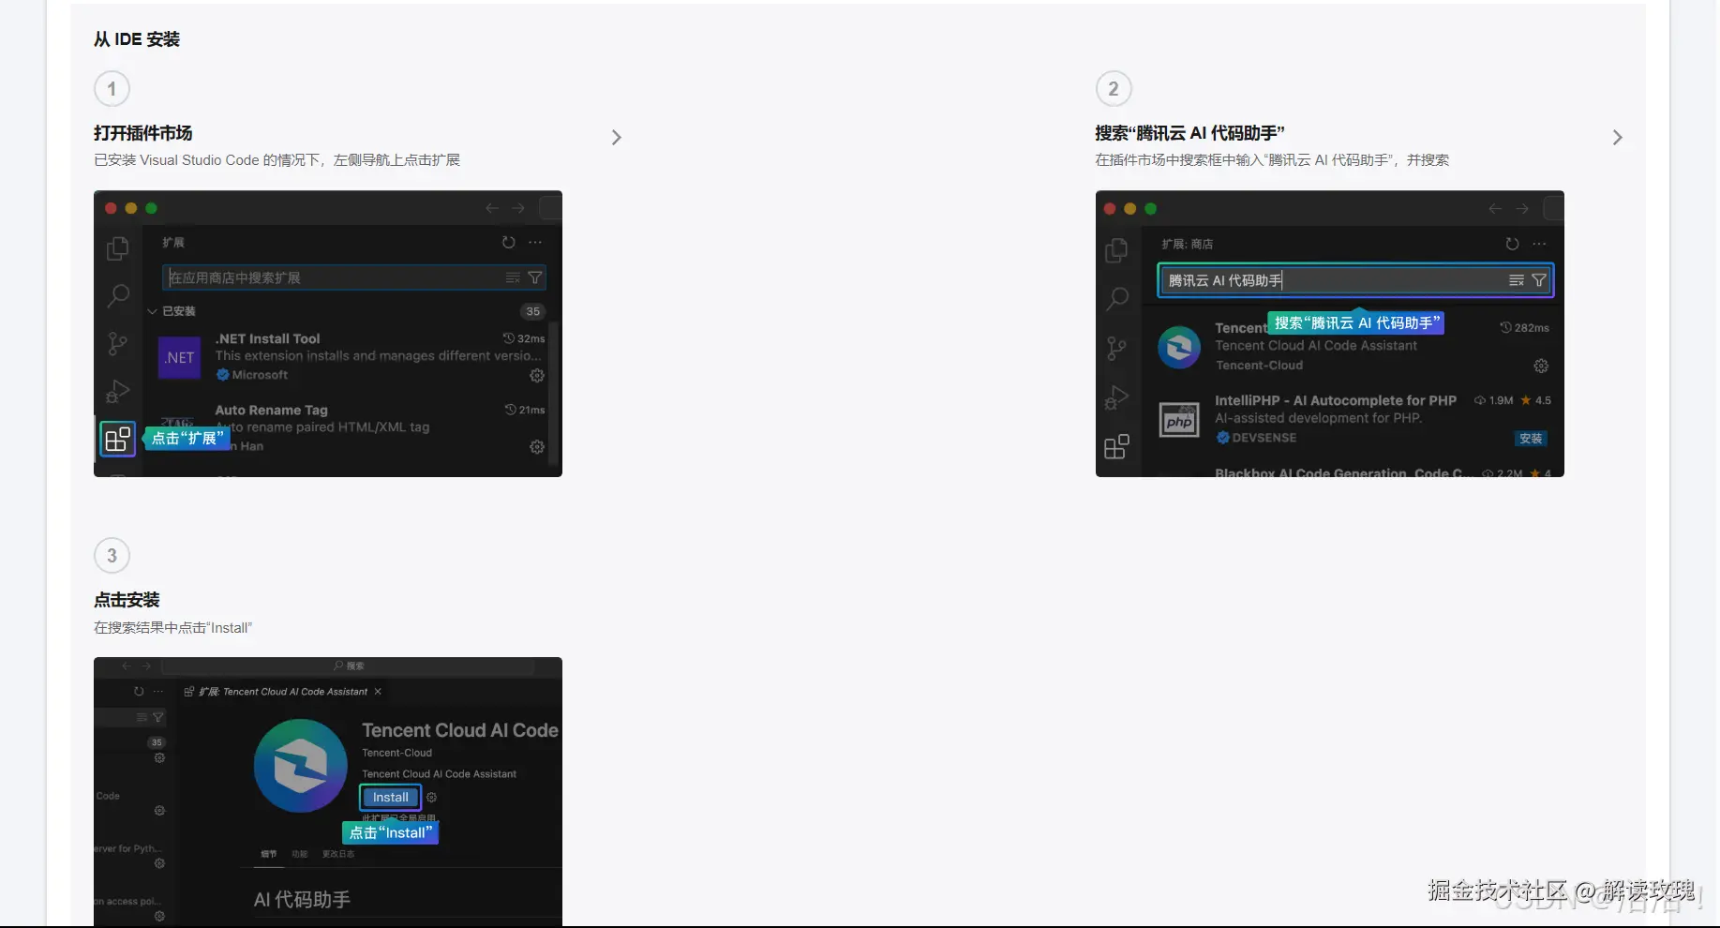Click the Explorer files icon in step 2 sidebar
This screenshot has width=1720, height=928.
(x=1116, y=250)
